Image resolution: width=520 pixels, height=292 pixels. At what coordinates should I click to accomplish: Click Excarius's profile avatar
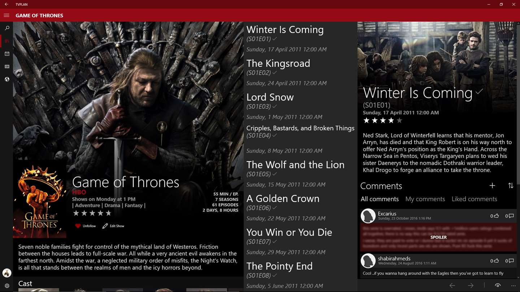tap(368, 216)
